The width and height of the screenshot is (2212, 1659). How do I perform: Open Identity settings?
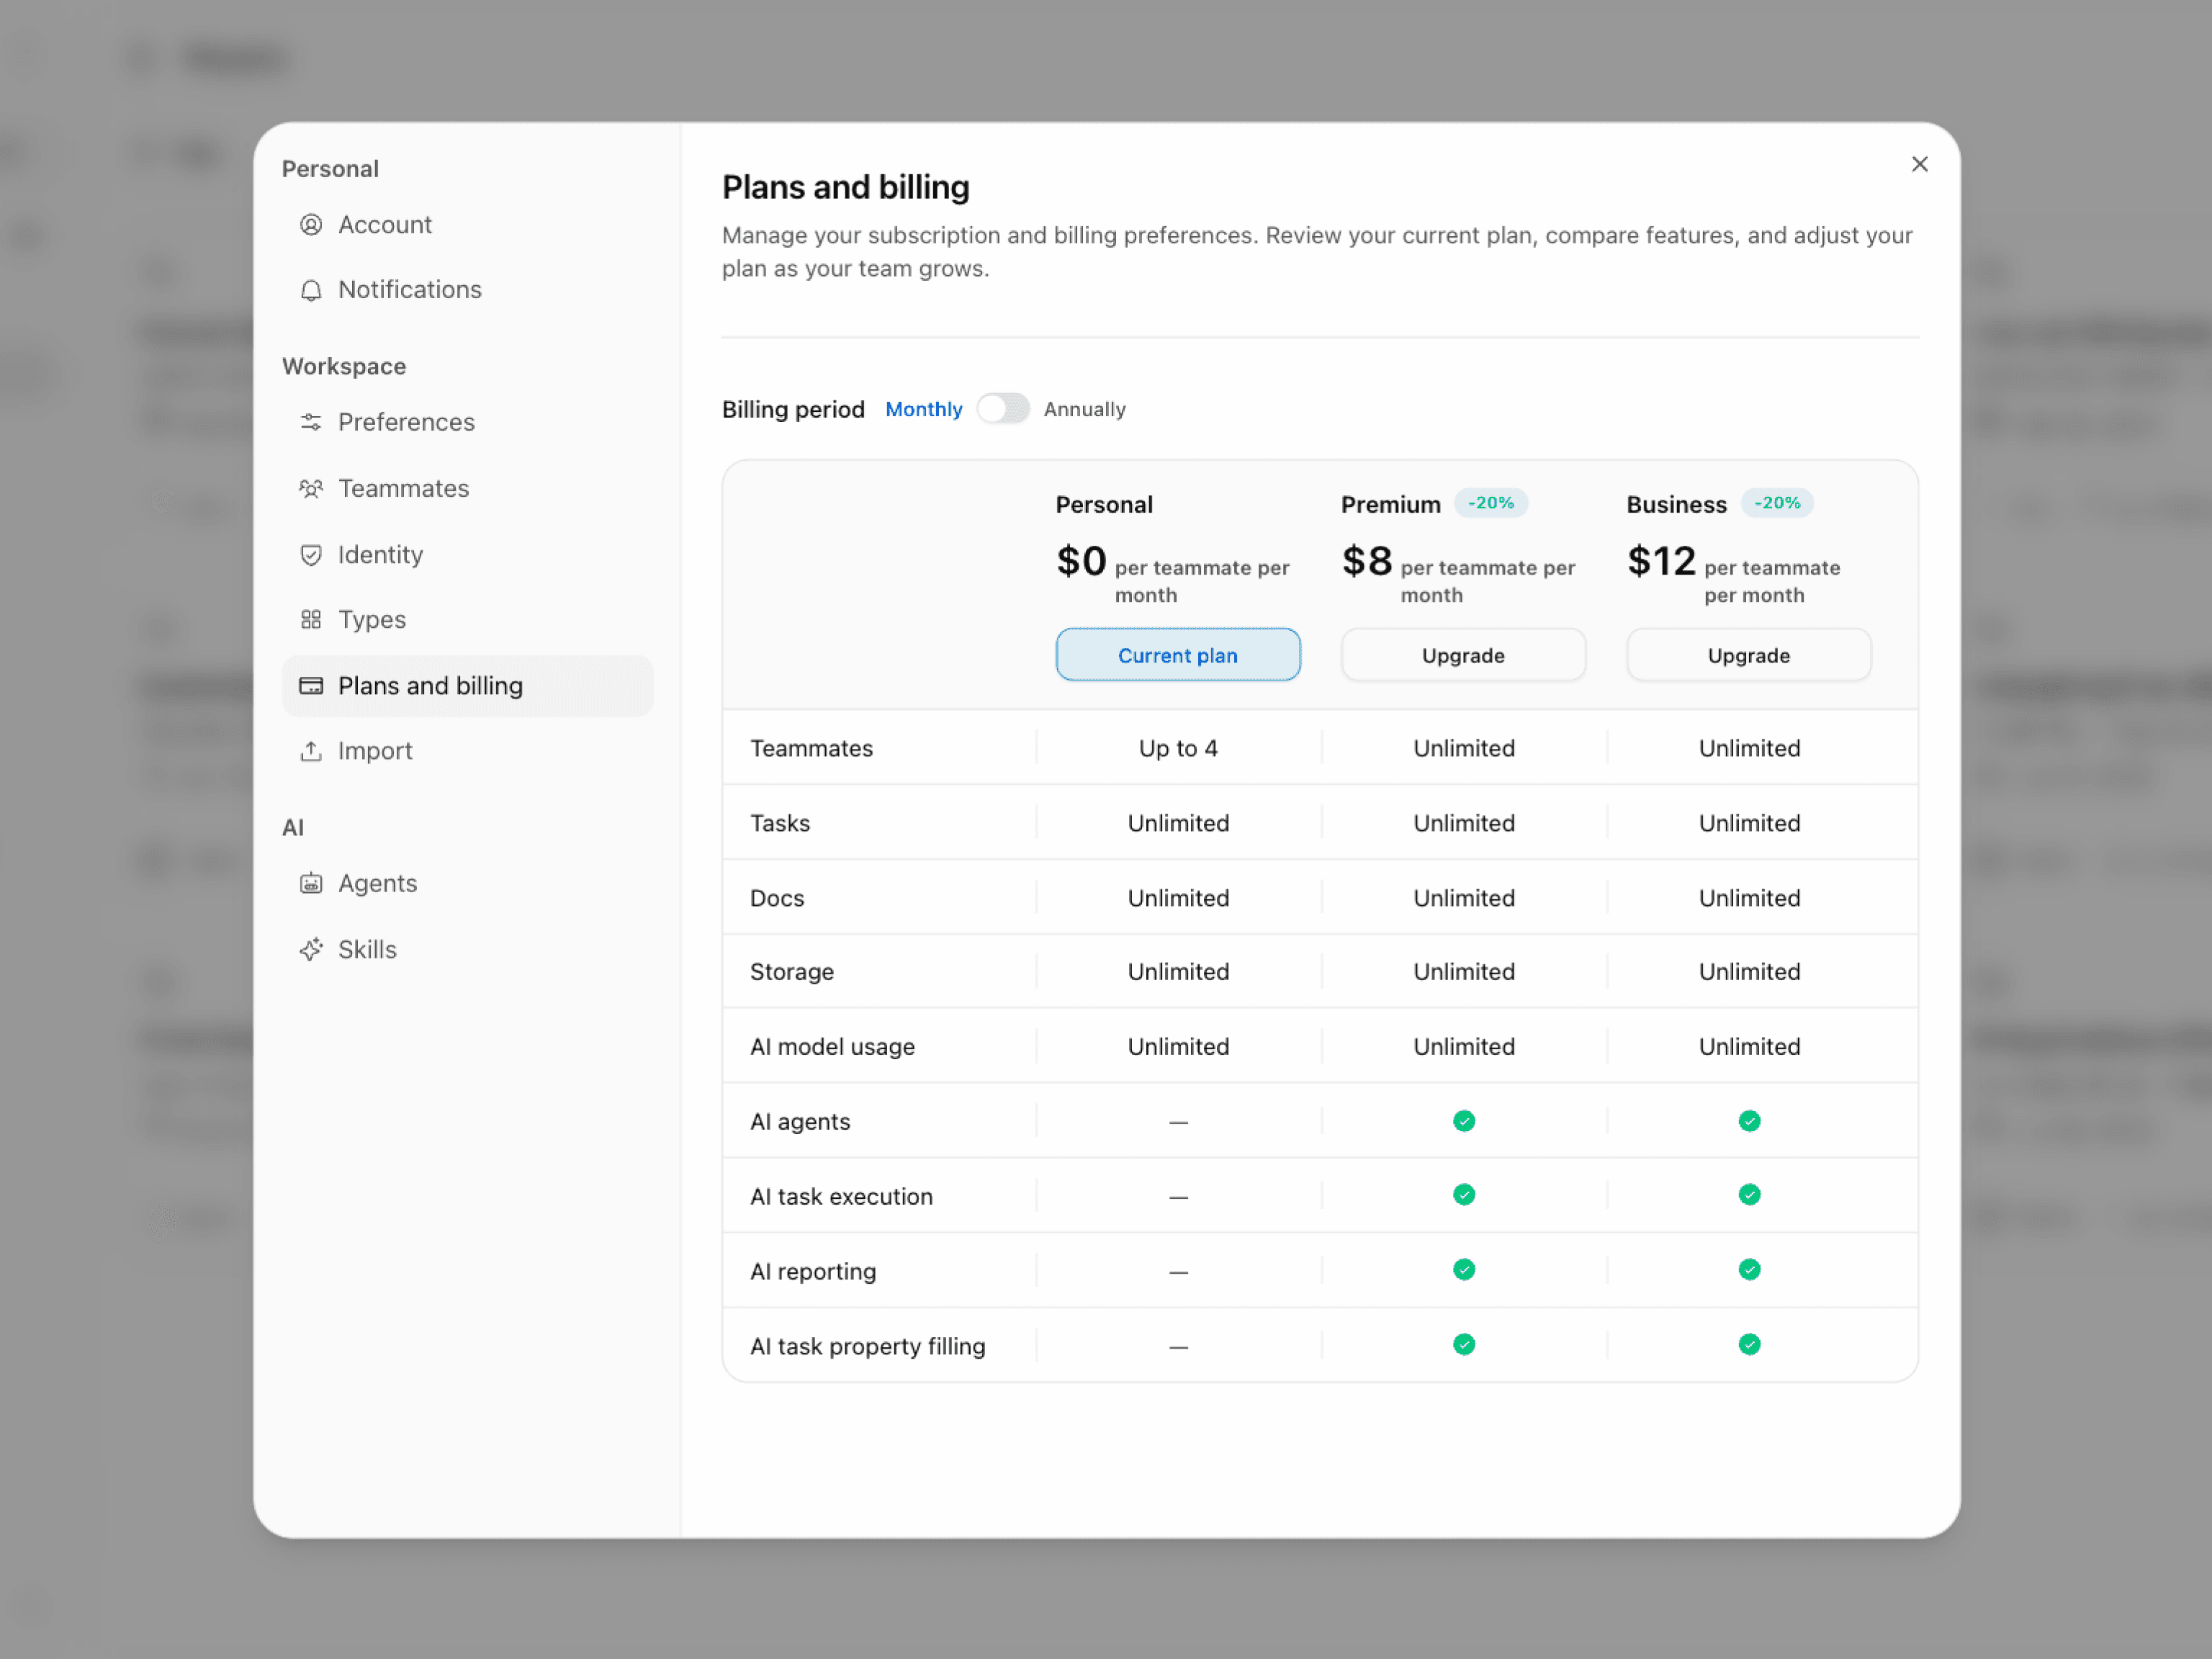467,555
